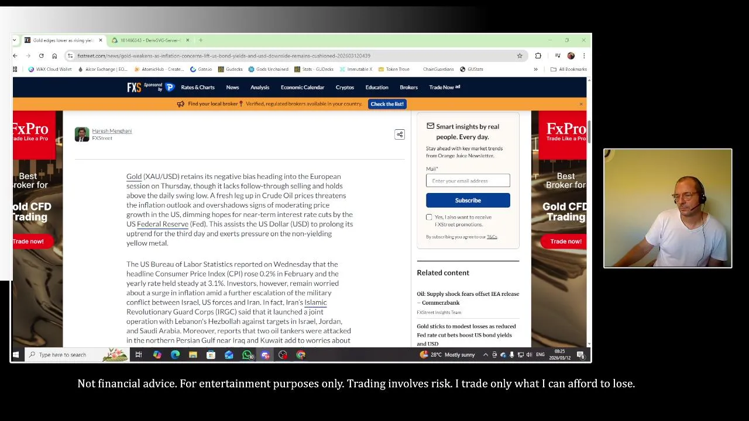Screen dimensions: 749x421
Task: Close the Gold edges lower tab
Action: [101, 40]
